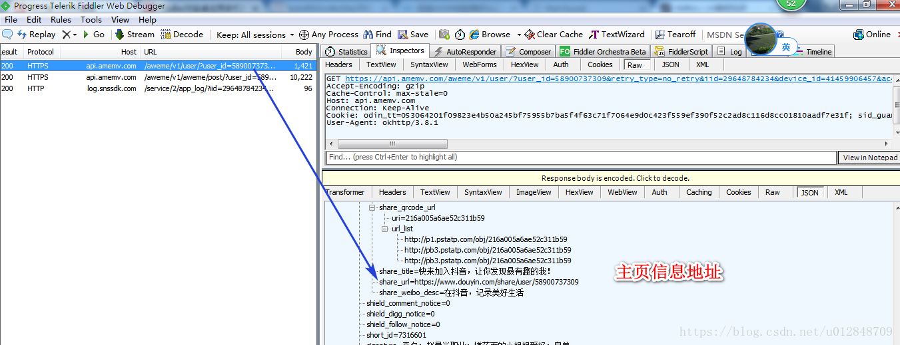Select the log.snssdk.com session row
Screen dimensions: 900x345
(x=158, y=88)
